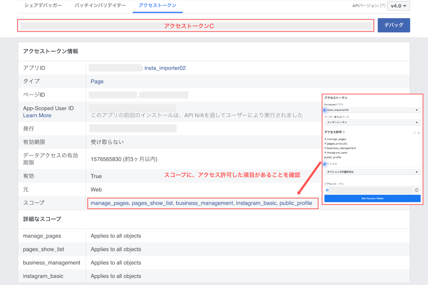The width and height of the screenshot is (428, 285).
Task: Remove the pages_show_list permission via its X icon
Action: (x=325, y=144)
